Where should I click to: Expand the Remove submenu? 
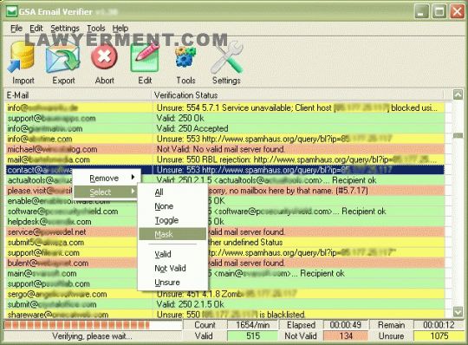pos(107,179)
